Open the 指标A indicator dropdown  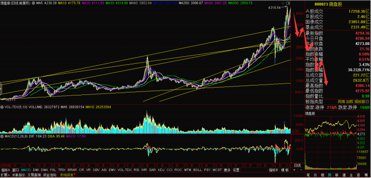click(x=5, y=170)
